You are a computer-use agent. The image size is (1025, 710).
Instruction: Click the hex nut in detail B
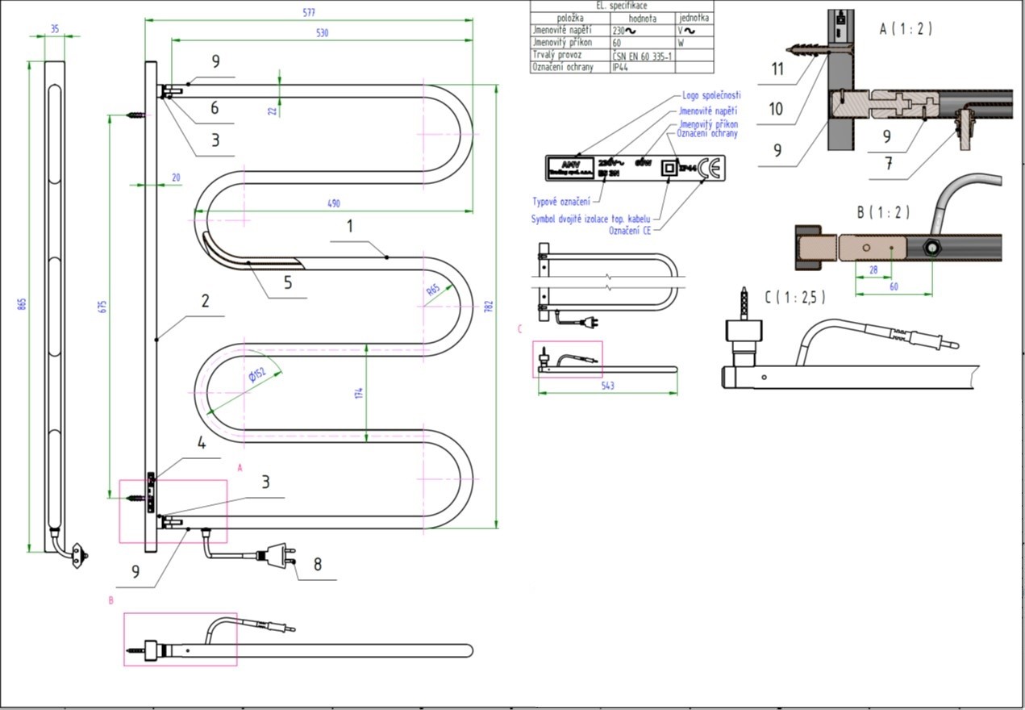[x=933, y=246]
